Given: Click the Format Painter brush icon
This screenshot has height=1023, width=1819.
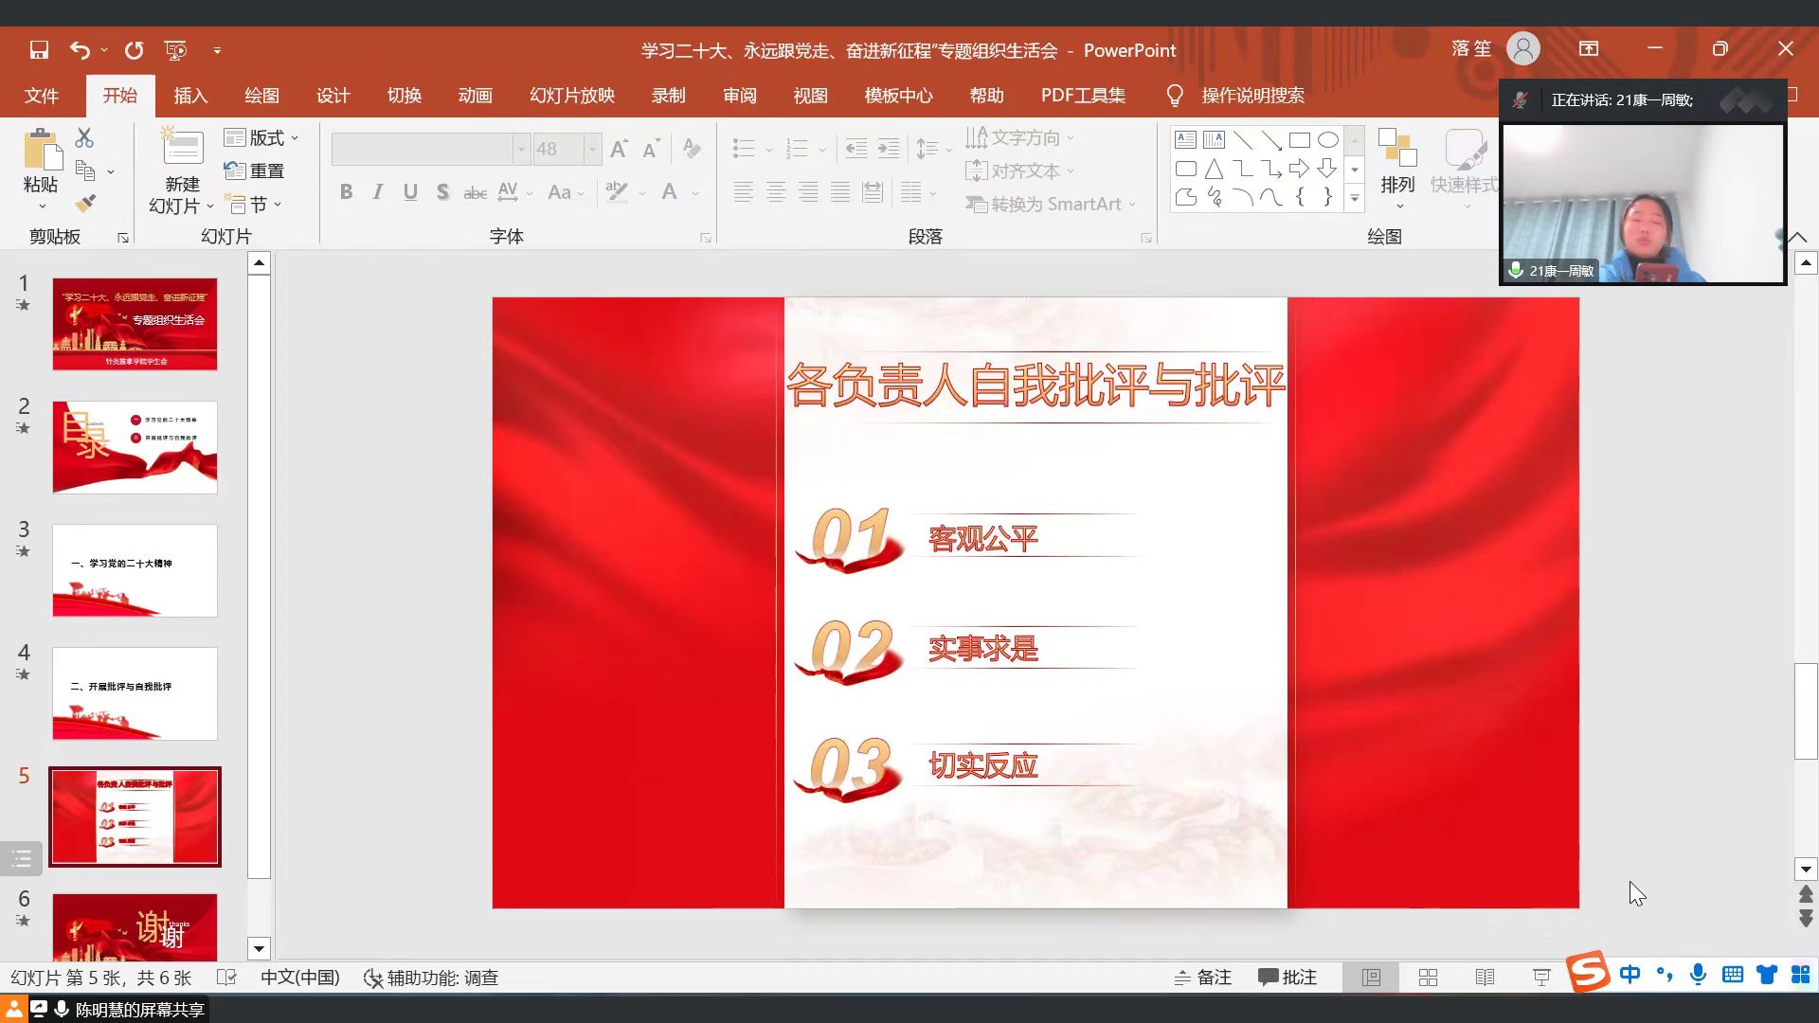Looking at the screenshot, I should [x=85, y=203].
